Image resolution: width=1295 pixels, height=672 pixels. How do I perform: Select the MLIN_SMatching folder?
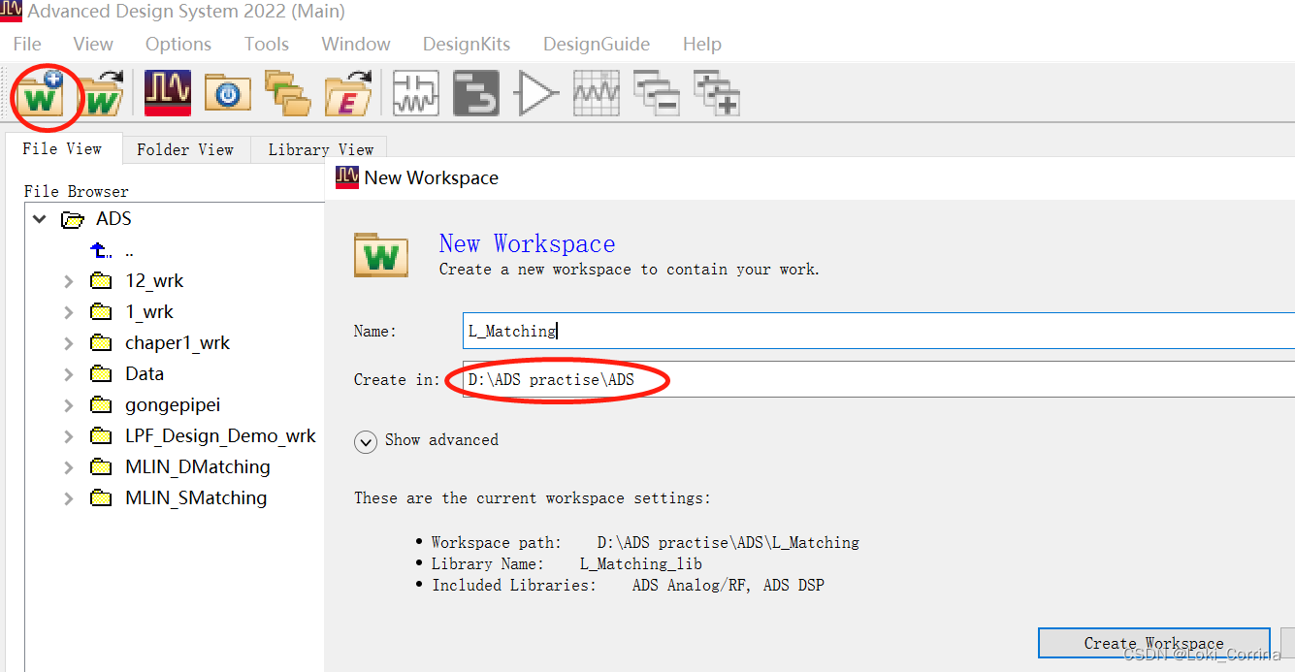point(196,498)
